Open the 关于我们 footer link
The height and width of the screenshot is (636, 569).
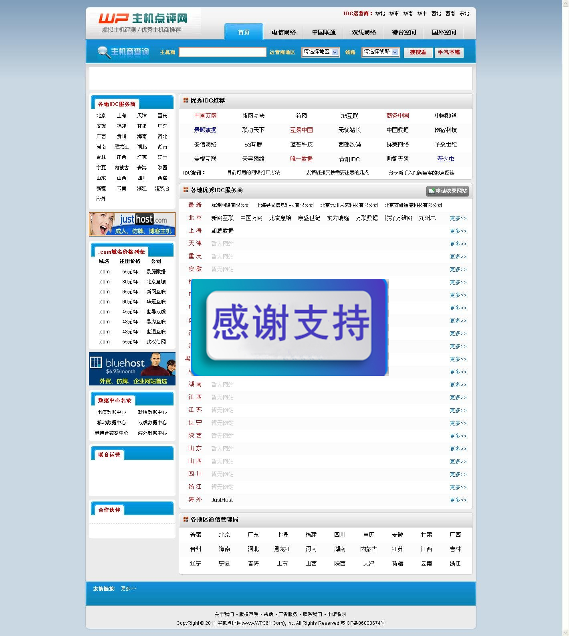pos(224,614)
